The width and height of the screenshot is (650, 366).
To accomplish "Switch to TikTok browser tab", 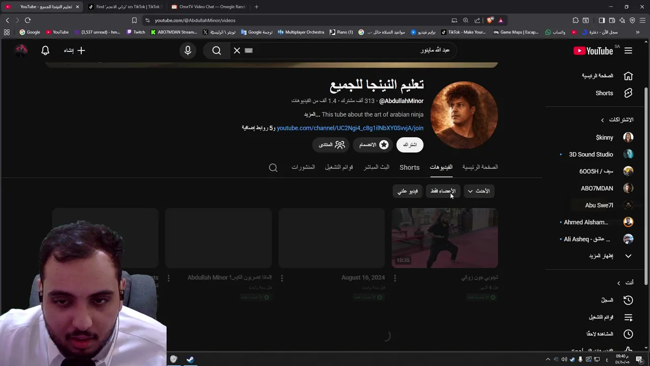I will (x=125, y=7).
